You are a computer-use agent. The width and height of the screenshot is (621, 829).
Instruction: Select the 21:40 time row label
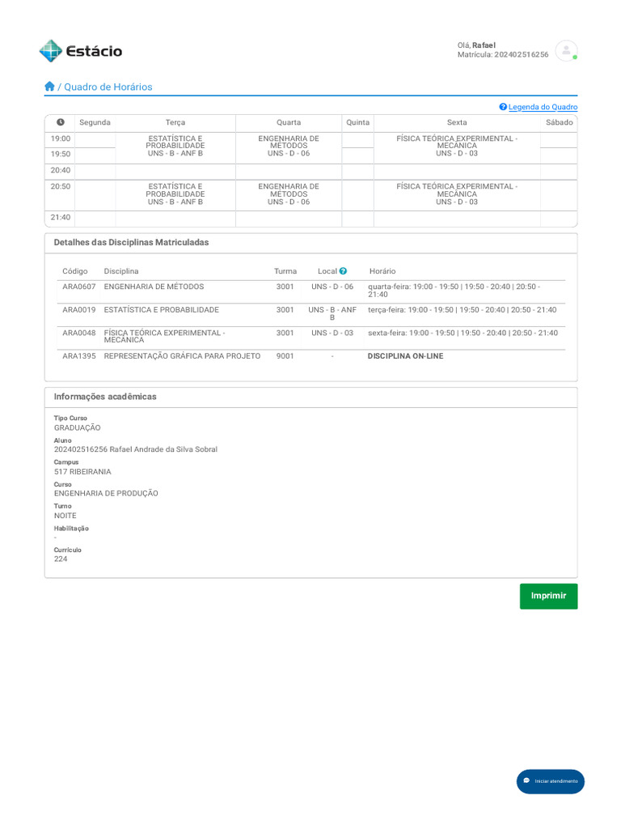(61, 217)
